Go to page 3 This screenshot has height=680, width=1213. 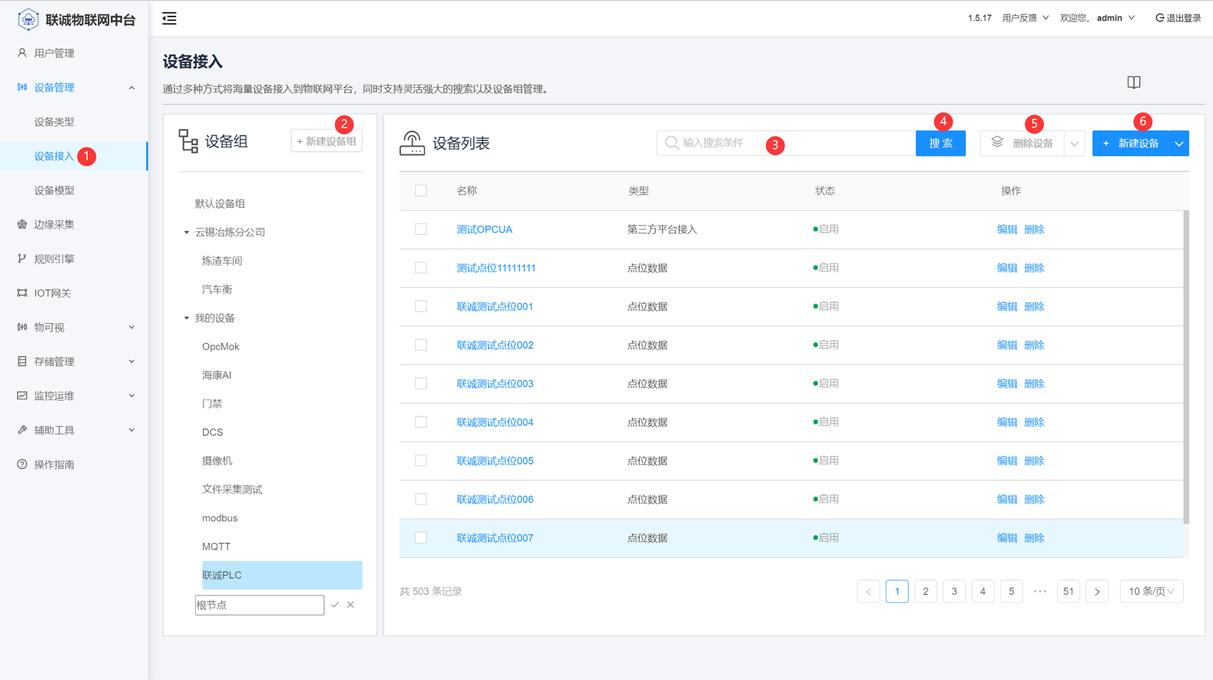point(954,592)
